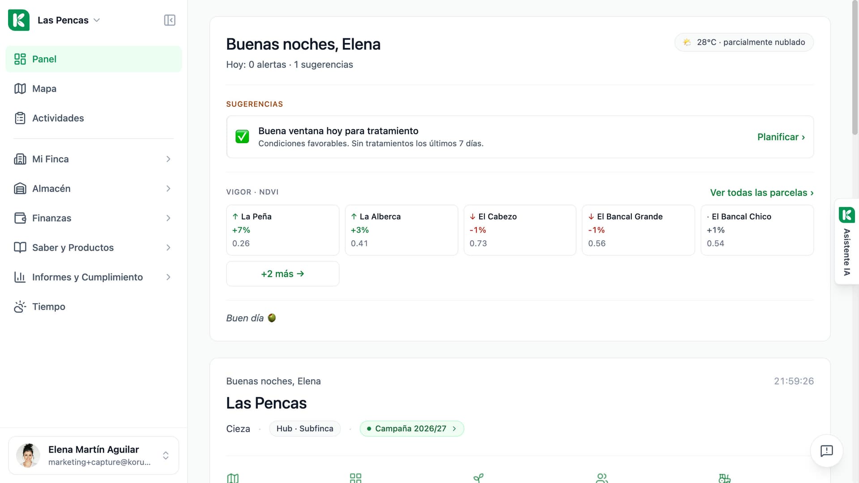The height and width of the screenshot is (483, 859).
Task: Open the El Bancal Chico NDVI card
Action: 757,230
